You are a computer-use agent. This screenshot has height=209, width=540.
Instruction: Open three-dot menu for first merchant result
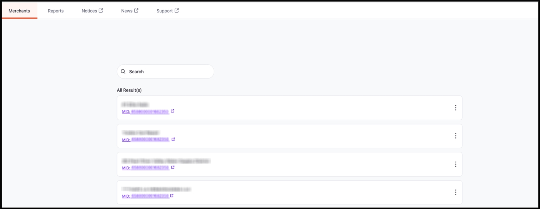point(455,108)
